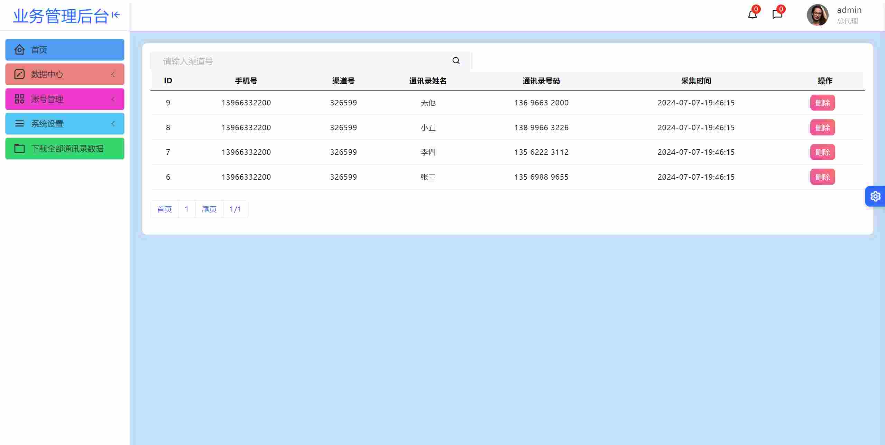This screenshot has width=885, height=445.
Task: Open floating settings gear button
Action: 875,196
